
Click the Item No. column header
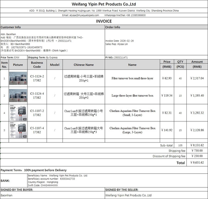pyautogui.click(x=5, y=65)
